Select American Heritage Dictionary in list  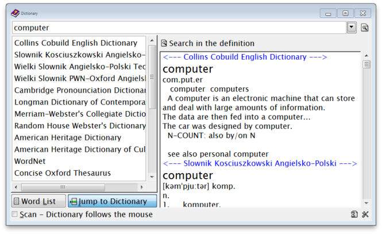click(x=68, y=137)
